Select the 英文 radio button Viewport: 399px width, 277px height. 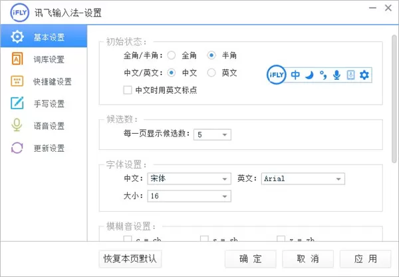click(211, 73)
